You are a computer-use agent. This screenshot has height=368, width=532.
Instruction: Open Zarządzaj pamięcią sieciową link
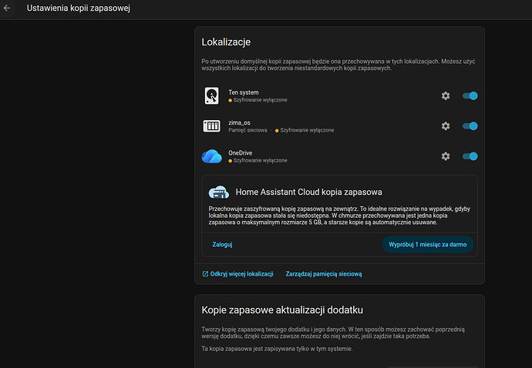click(323, 273)
